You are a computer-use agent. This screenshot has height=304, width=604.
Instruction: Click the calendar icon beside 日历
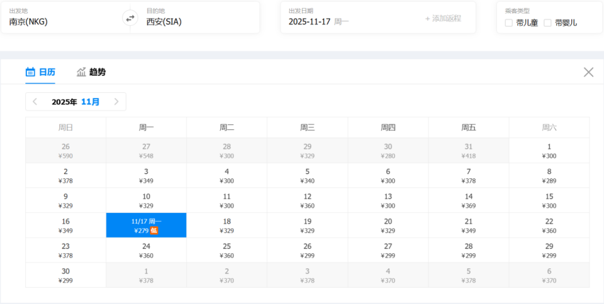click(x=30, y=72)
